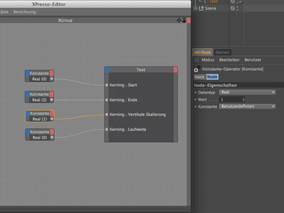The image size is (284, 213).
Task: Select the Text object in the object list
Action: pyautogui.click(x=213, y=1)
